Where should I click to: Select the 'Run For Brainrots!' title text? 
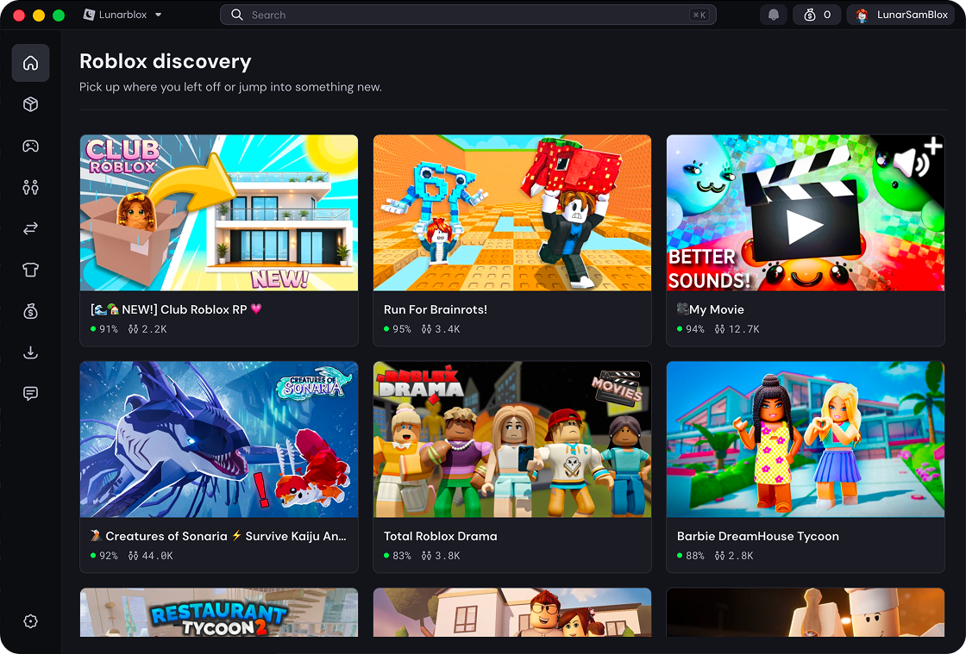tap(436, 309)
